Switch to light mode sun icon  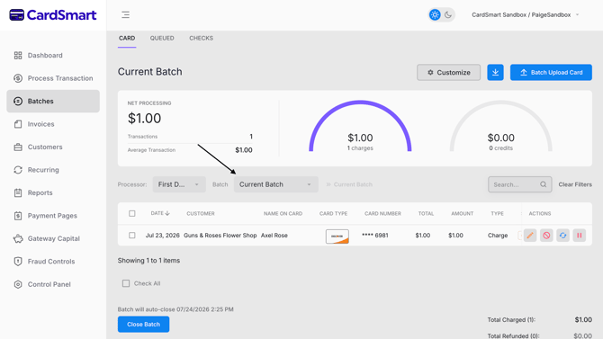(435, 15)
